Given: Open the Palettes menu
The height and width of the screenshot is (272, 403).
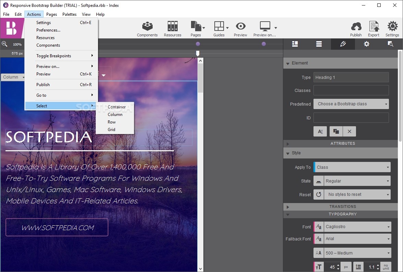Looking at the screenshot, I should tap(69, 14).
